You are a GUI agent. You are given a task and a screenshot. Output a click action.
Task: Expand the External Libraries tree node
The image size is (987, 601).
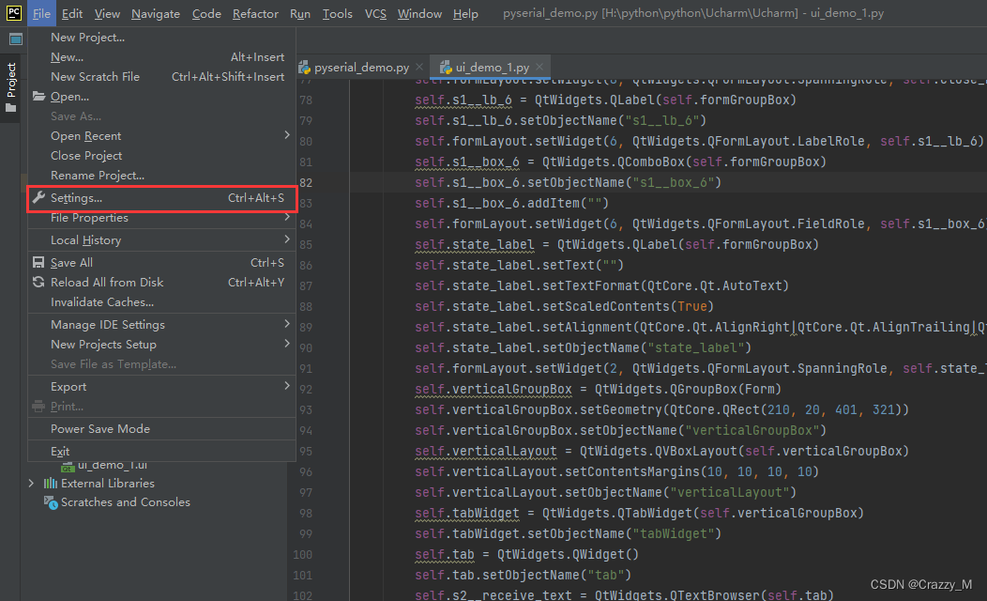pos(31,483)
